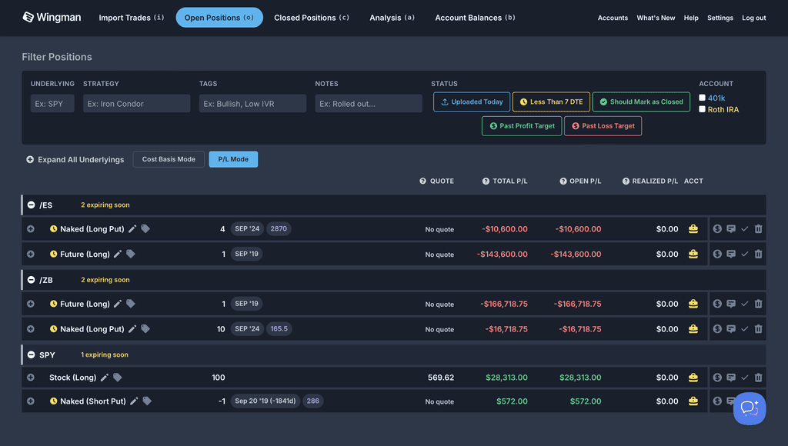Viewport: 788px width, 446px height.
Task: Delete the /ZB Naked (Long Put) position
Action: point(759,328)
